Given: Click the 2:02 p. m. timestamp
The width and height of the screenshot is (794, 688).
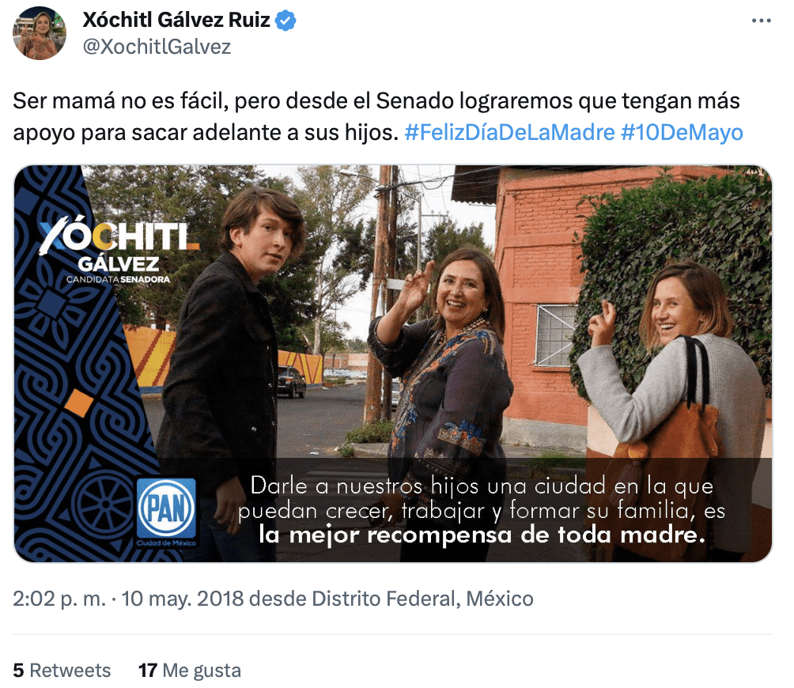Looking at the screenshot, I should (x=59, y=599).
